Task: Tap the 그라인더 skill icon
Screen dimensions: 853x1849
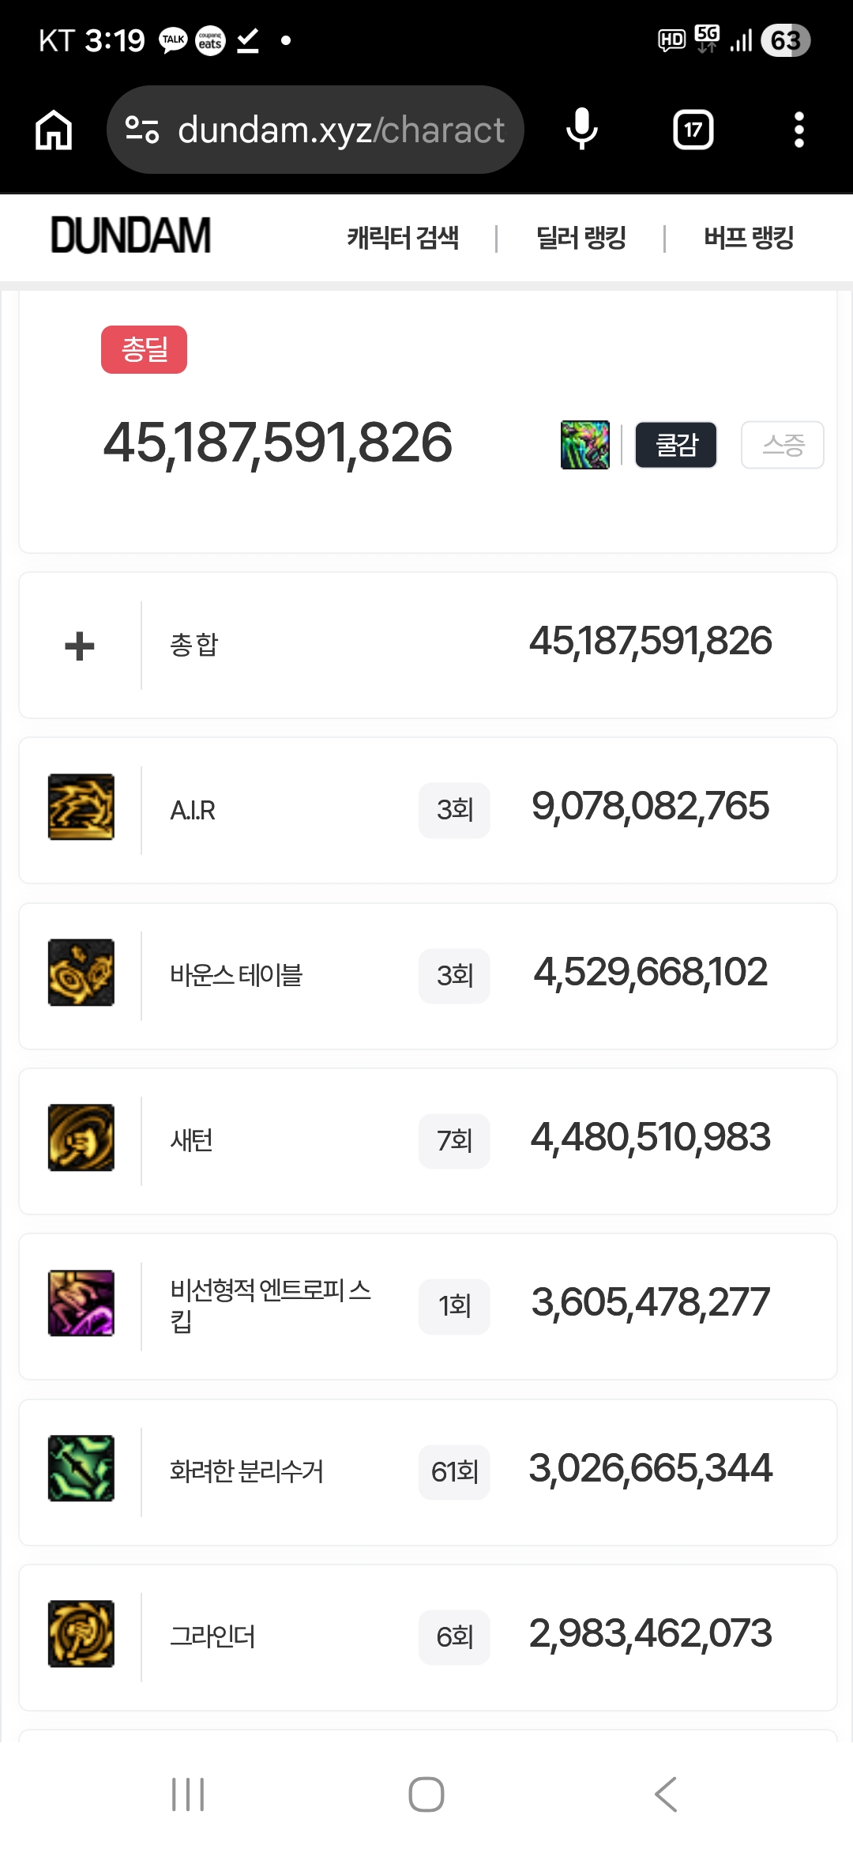Action: click(x=81, y=1634)
